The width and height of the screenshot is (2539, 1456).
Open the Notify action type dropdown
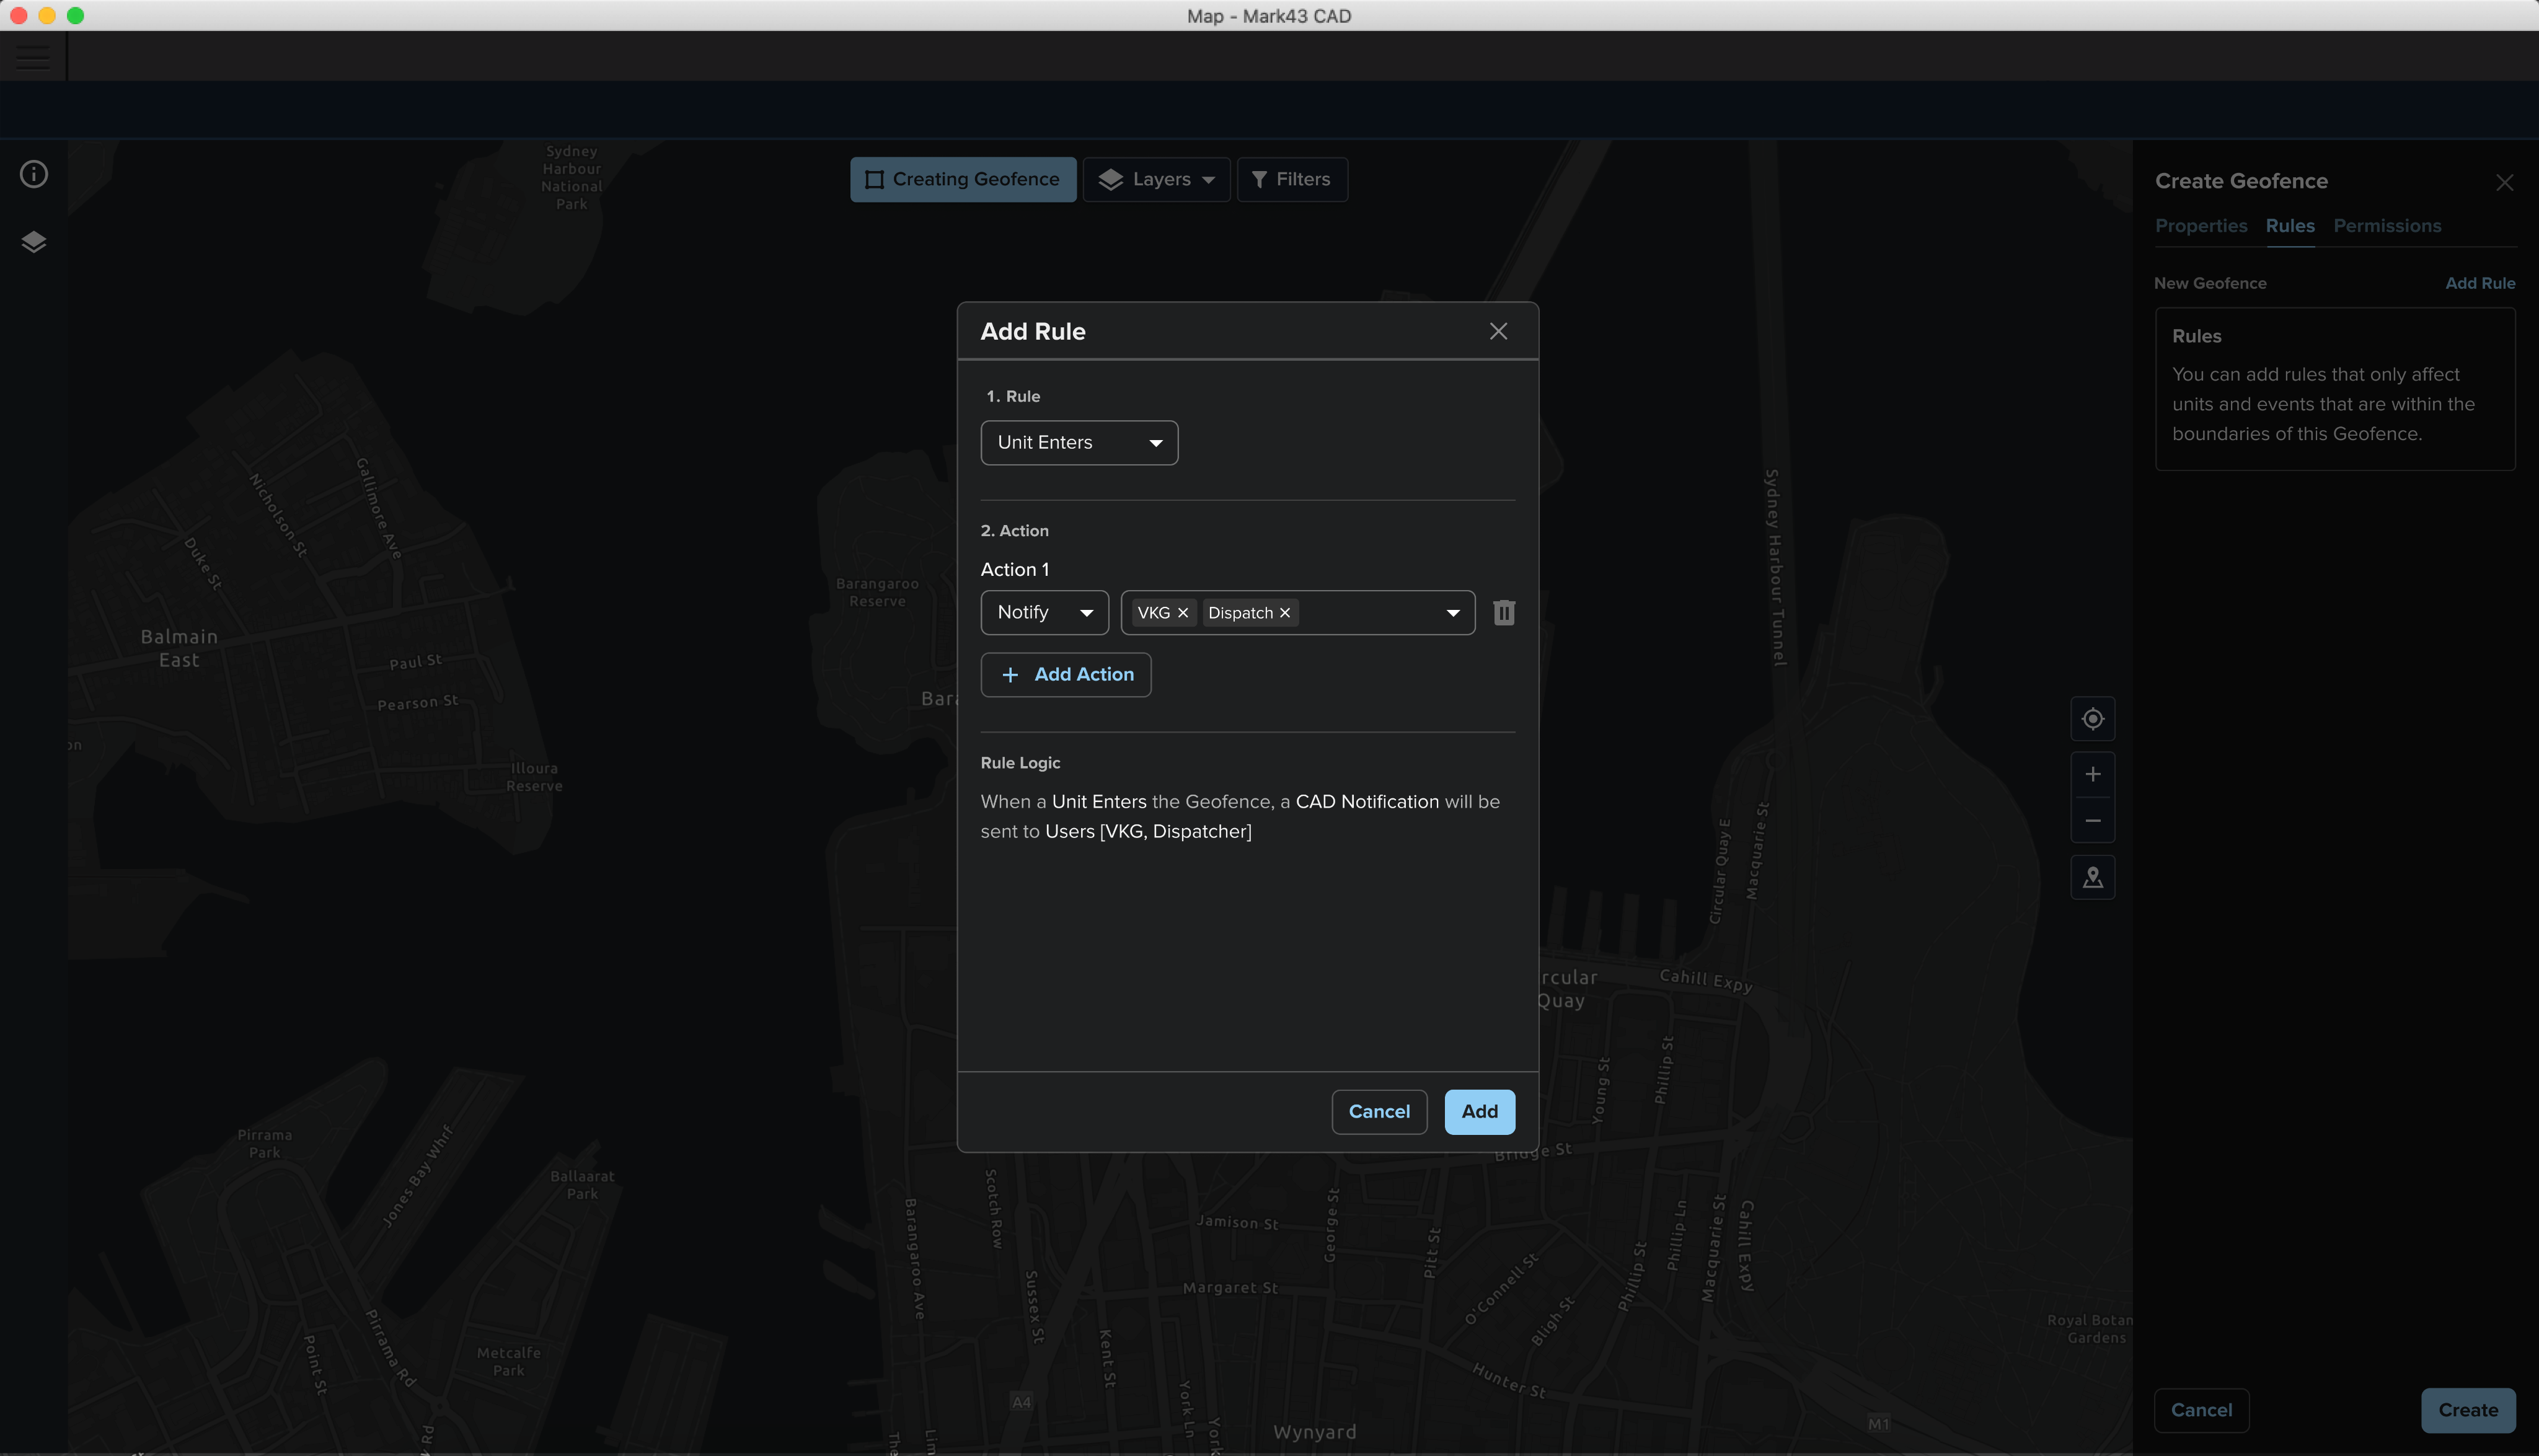(x=1044, y=612)
